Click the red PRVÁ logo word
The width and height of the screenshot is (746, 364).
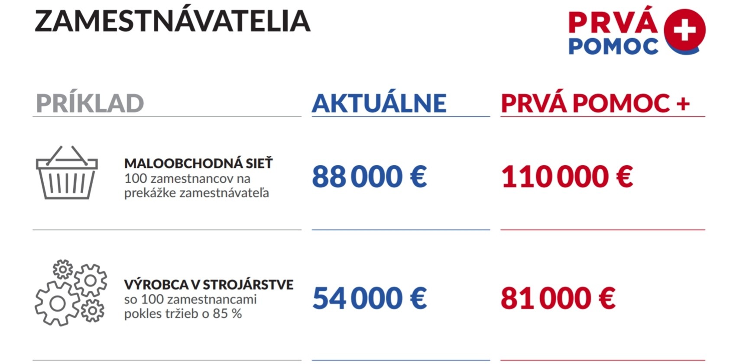612,22
